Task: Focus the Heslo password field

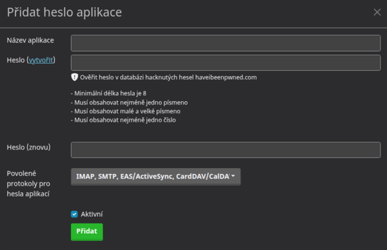Action: 226,63
